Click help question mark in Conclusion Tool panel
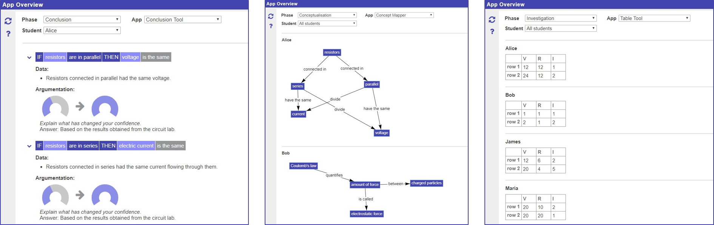Image resolution: width=714 pixels, height=225 pixels. [8, 34]
